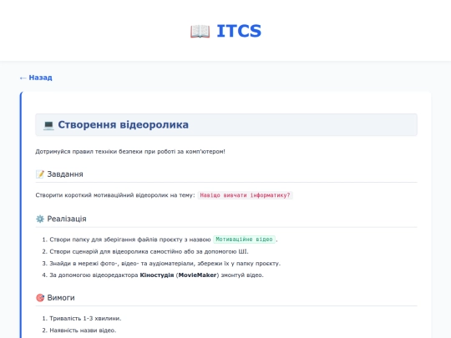Click the green label Мотиваційне відео
Image resolution: width=451 pixels, height=338 pixels.
[x=244, y=240]
